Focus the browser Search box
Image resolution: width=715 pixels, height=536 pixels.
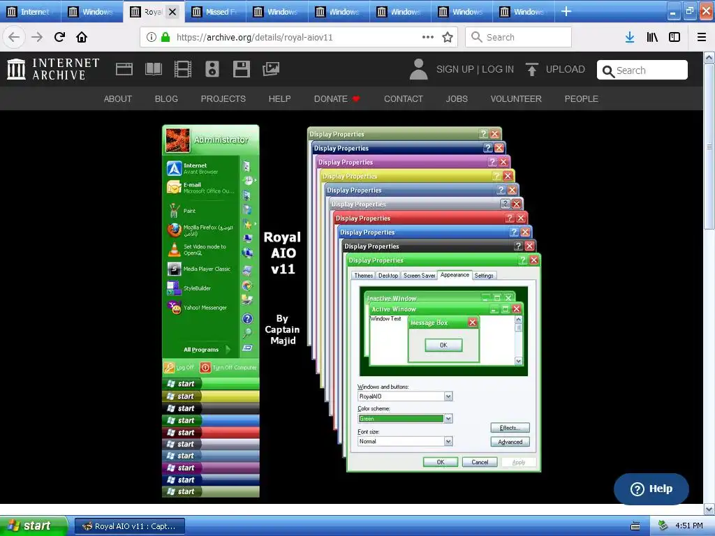click(x=519, y=37)
